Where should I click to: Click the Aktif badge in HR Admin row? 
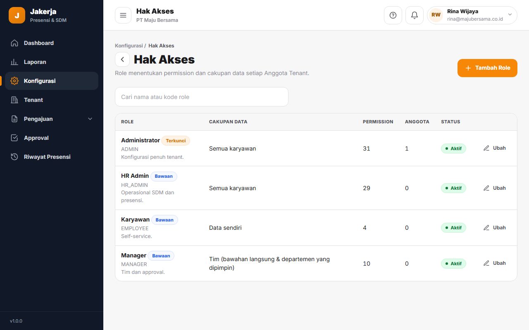click(x=453, y=188)
